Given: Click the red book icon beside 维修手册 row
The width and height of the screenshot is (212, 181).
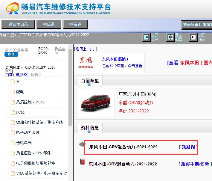Looking at the screenshot, I should coord(82,162).
